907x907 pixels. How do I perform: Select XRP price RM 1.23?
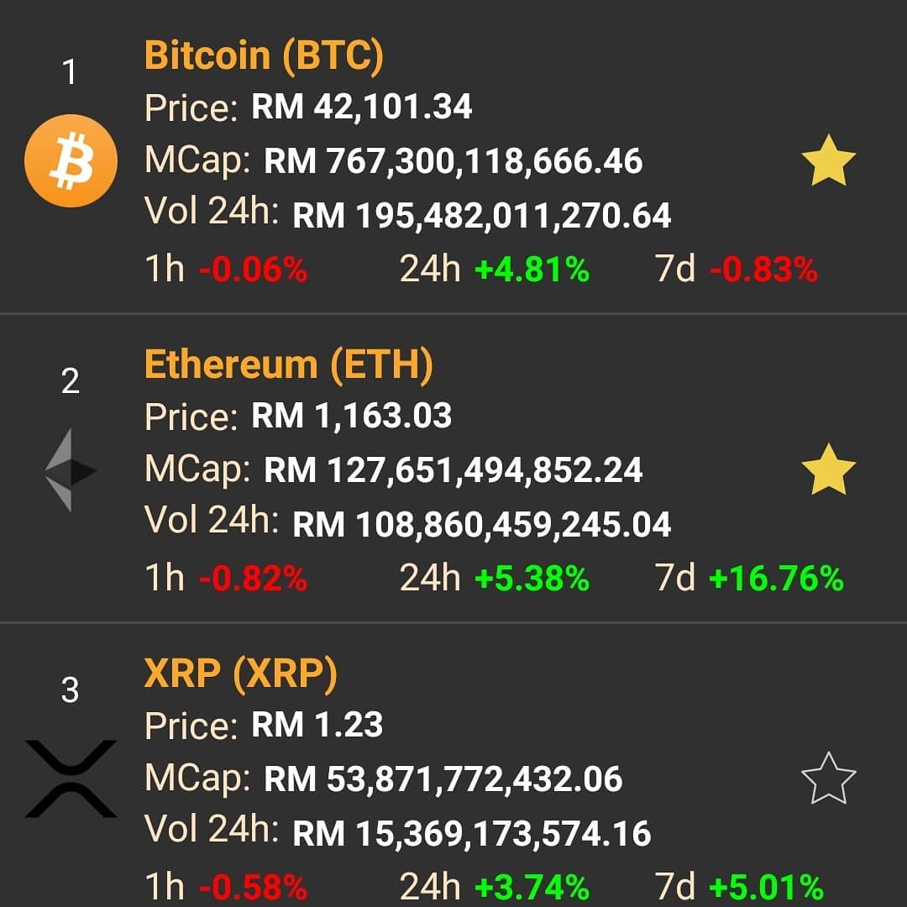(317, 724)
